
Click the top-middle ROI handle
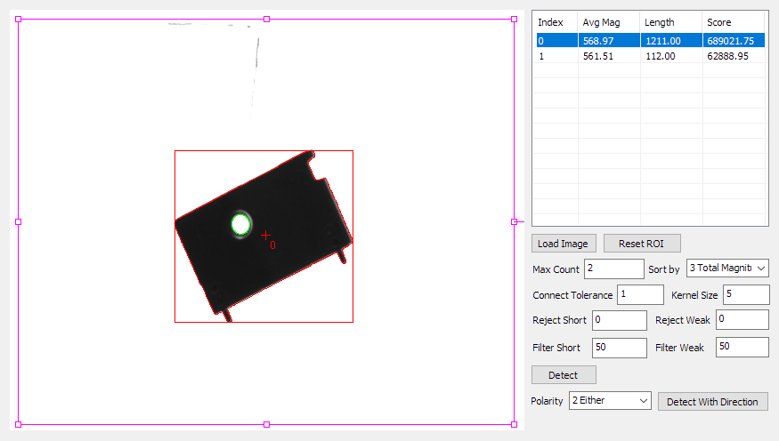(x=267, y=20)
